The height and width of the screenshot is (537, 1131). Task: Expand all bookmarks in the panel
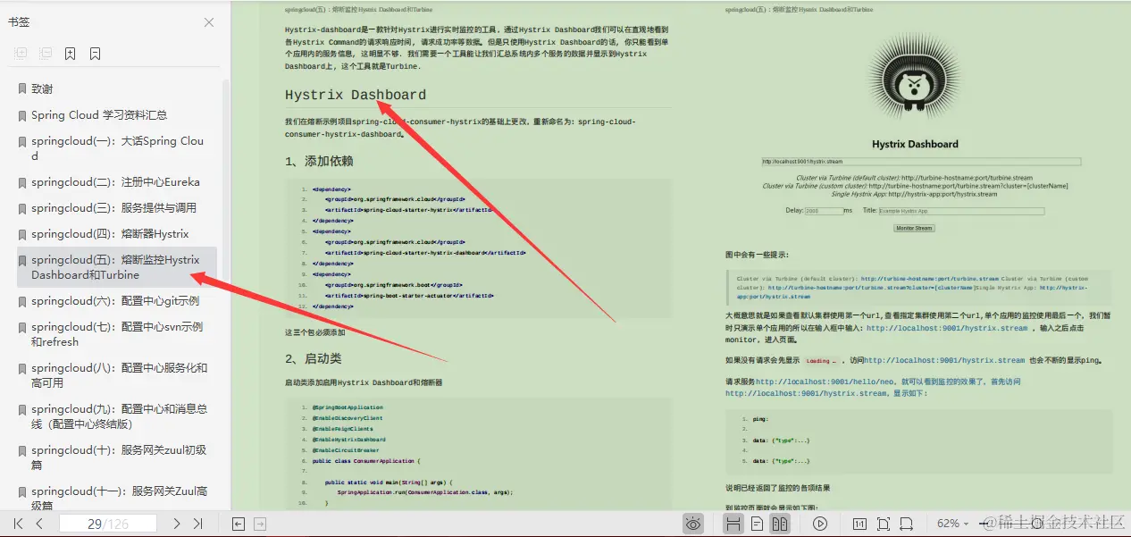[x=20, y=53]
